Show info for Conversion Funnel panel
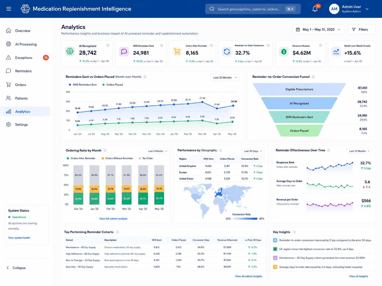The image size is (382, 286). coord(313,77)
